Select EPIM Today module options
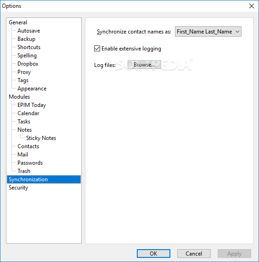Screen dimensions: 259x262 32,105
